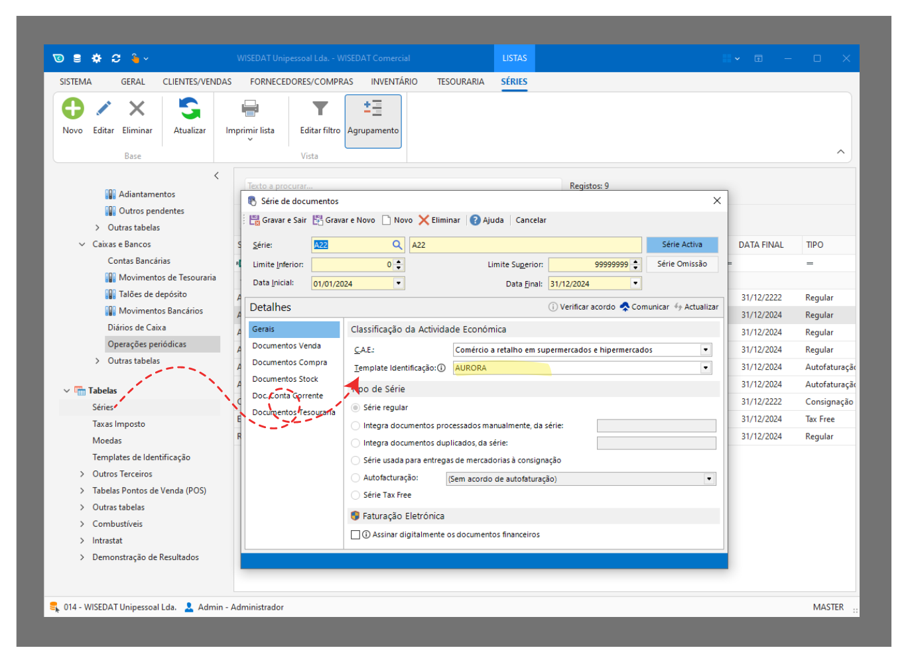Viewport: 908px width, 668px height.
Task: Refresh list with Atualizar icon
Action: pyautogui.click(x=190, y=109)
